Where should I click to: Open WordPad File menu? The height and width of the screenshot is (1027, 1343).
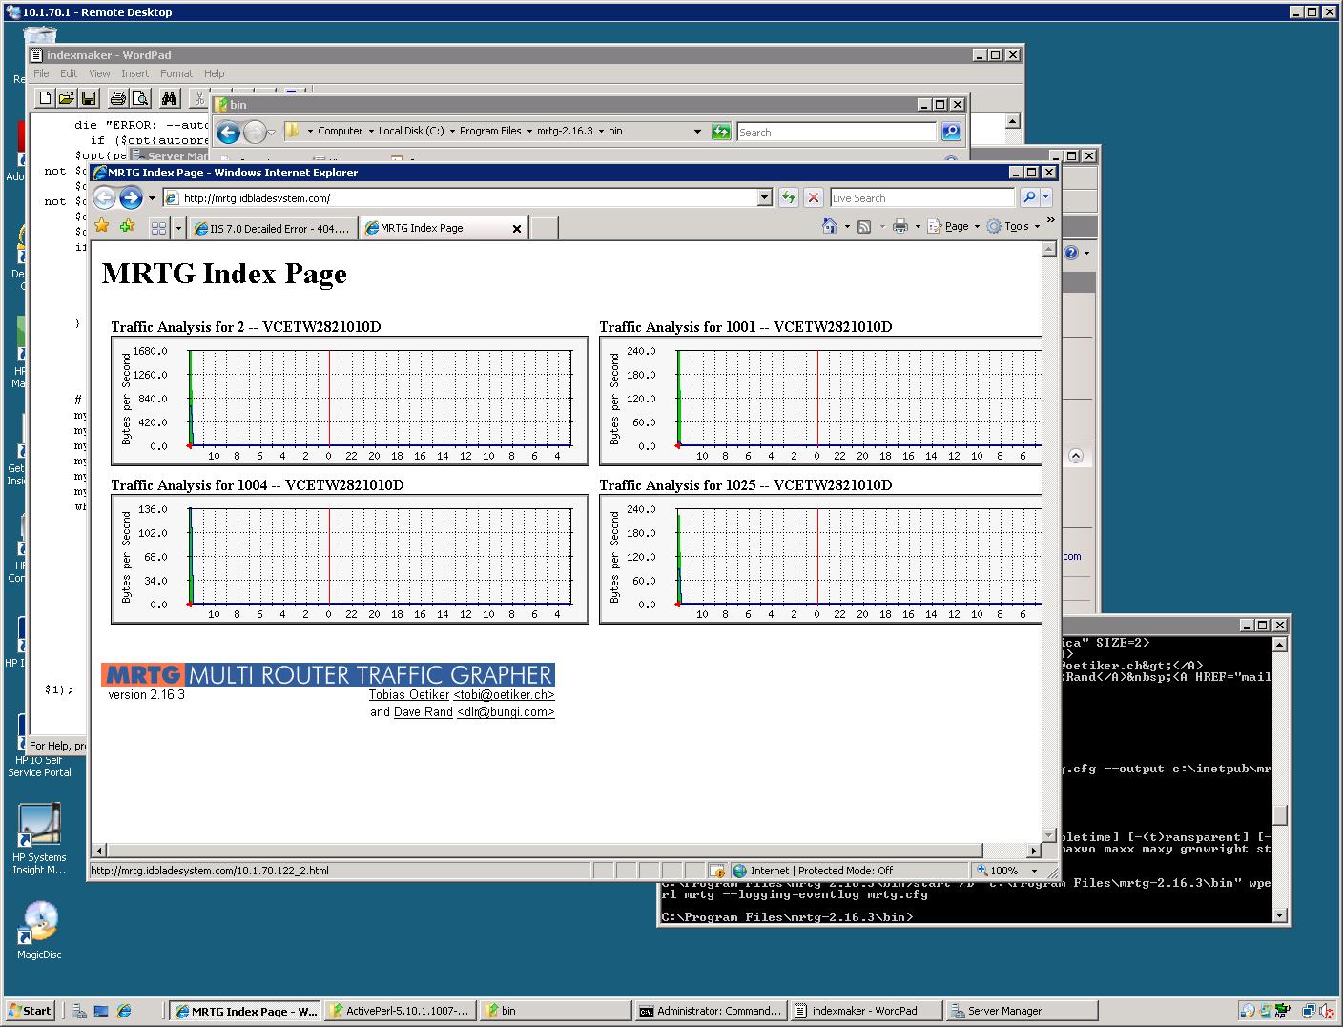click(x=41, y=73)
